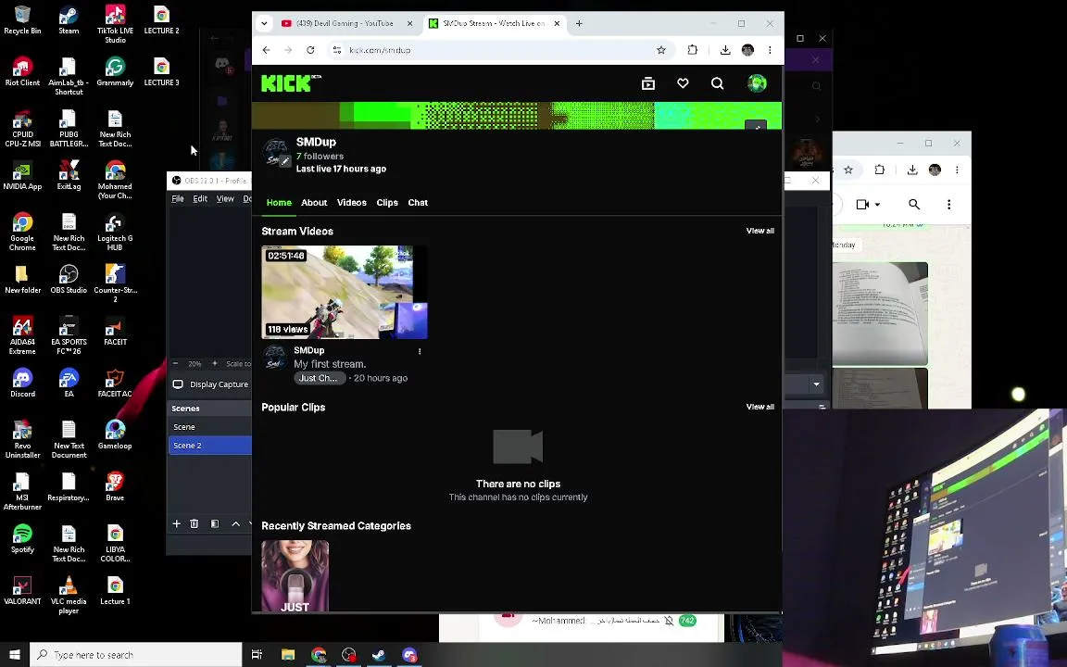
Task: Open SMDup channel name under video
Action: (309, 350)
